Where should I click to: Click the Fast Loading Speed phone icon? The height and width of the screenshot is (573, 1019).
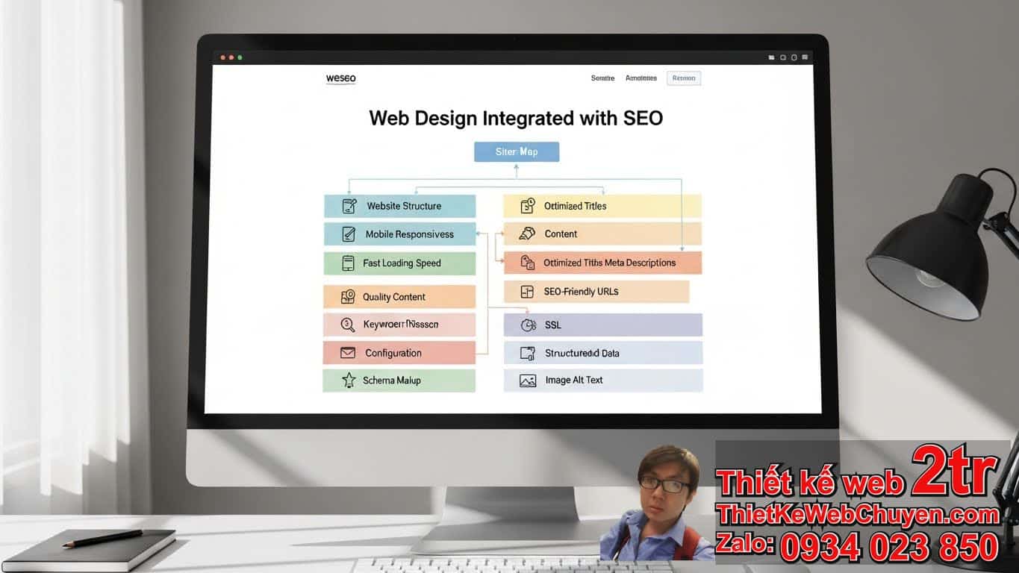[x=348, y=263]
